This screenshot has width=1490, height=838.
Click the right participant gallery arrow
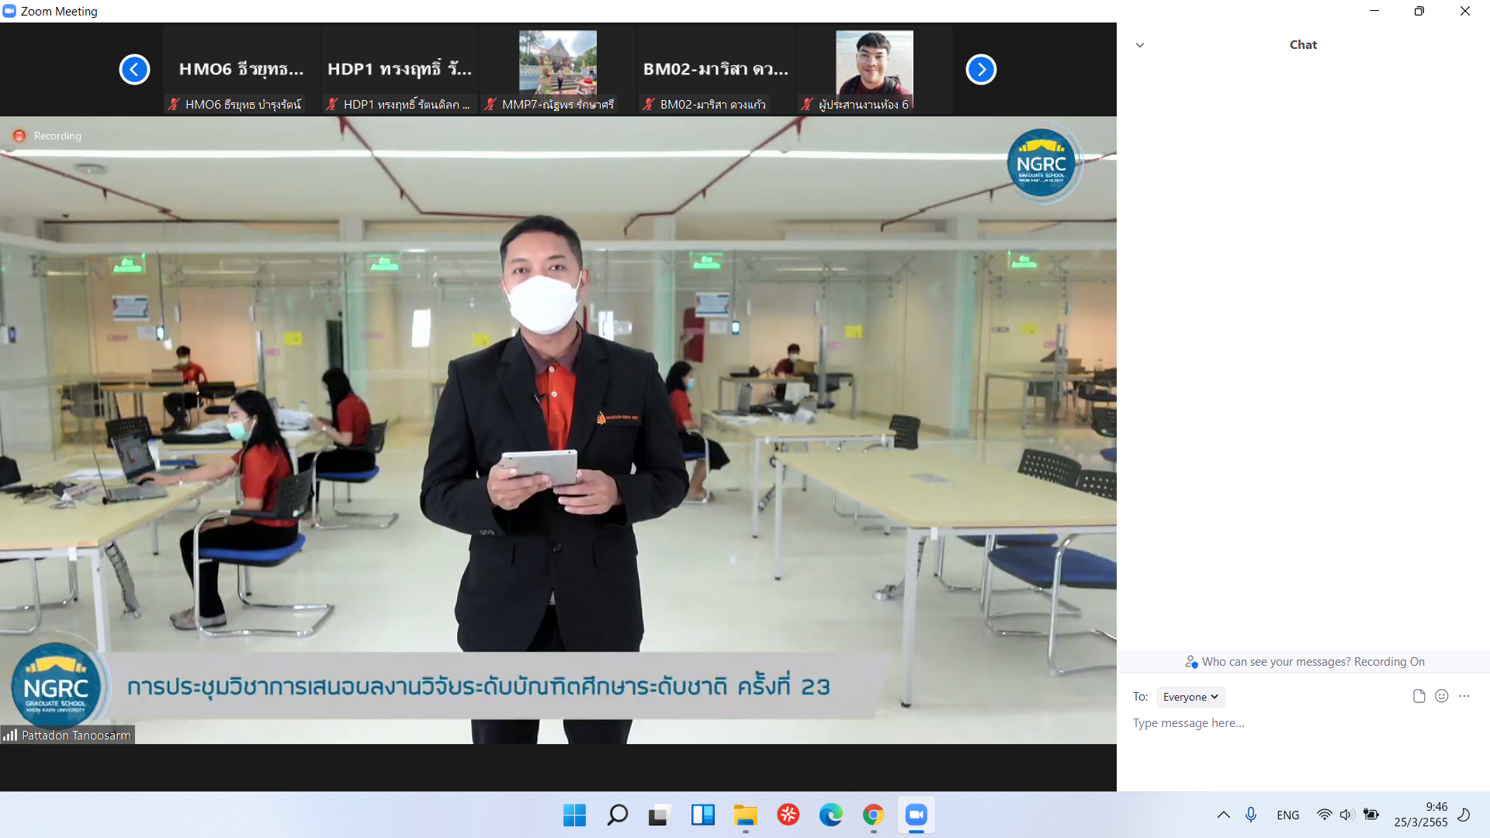pyautogui.click(x=981, y=70)
